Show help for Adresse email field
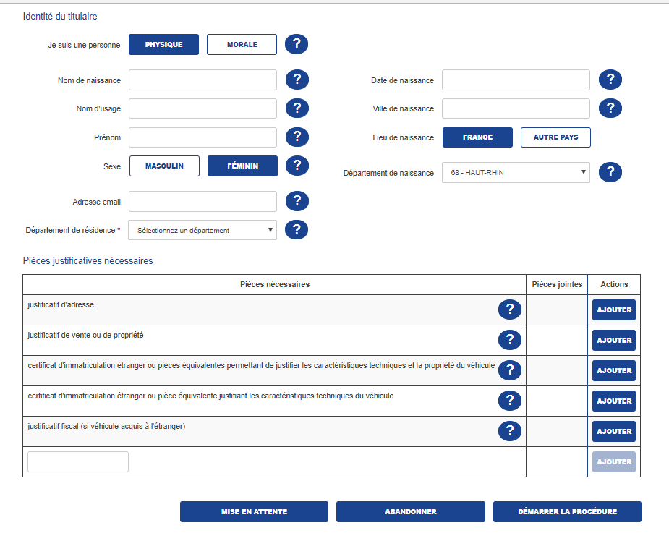Screen dimensions: 669x533 coord(297,201)
